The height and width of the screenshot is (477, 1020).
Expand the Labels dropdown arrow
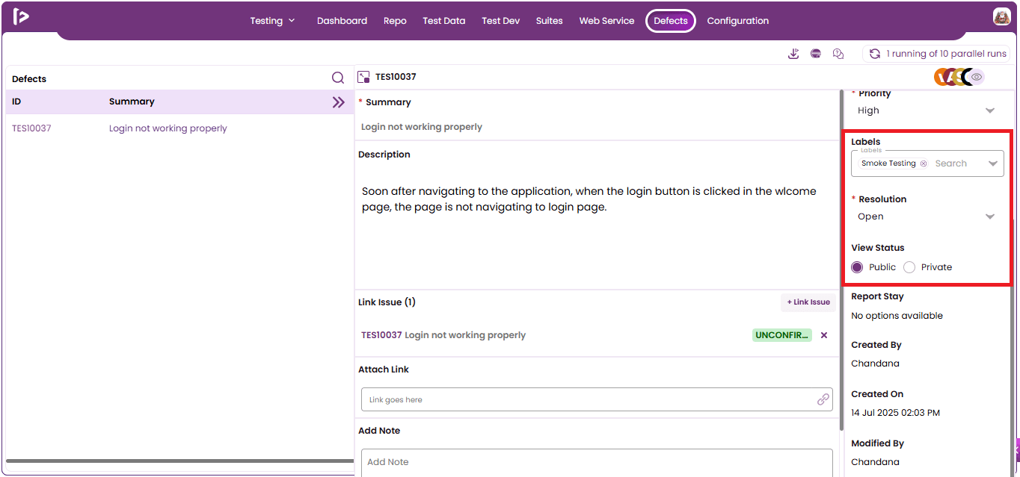click(x=993, y=163)
